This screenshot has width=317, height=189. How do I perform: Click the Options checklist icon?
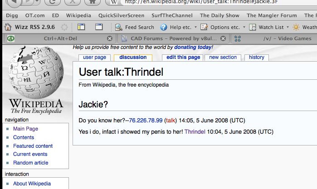(204, 27)
